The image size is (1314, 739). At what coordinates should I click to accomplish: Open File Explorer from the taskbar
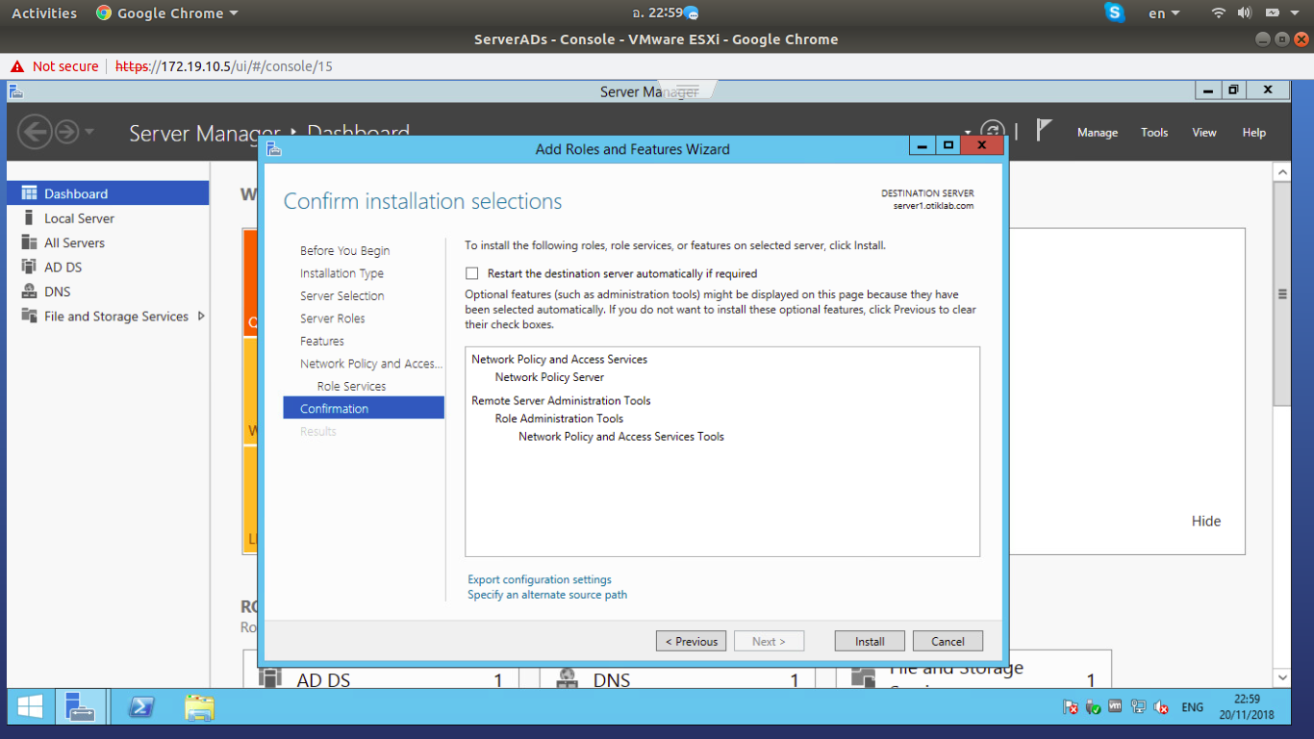click(x=199, y=708)
